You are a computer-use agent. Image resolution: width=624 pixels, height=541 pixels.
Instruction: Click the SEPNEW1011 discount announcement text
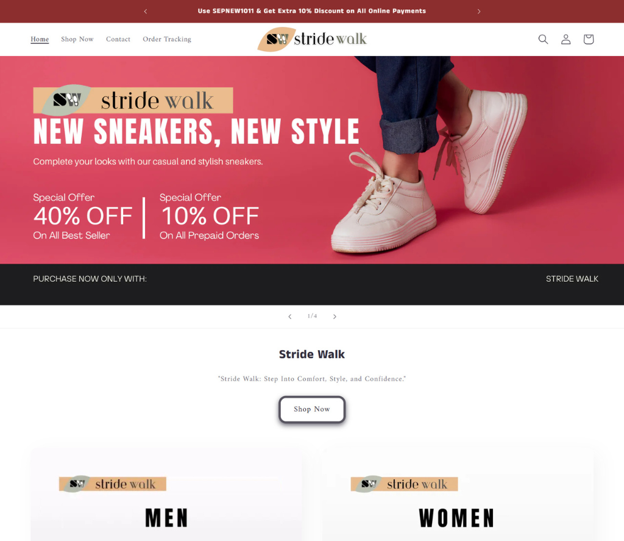(x=312, y=11)
